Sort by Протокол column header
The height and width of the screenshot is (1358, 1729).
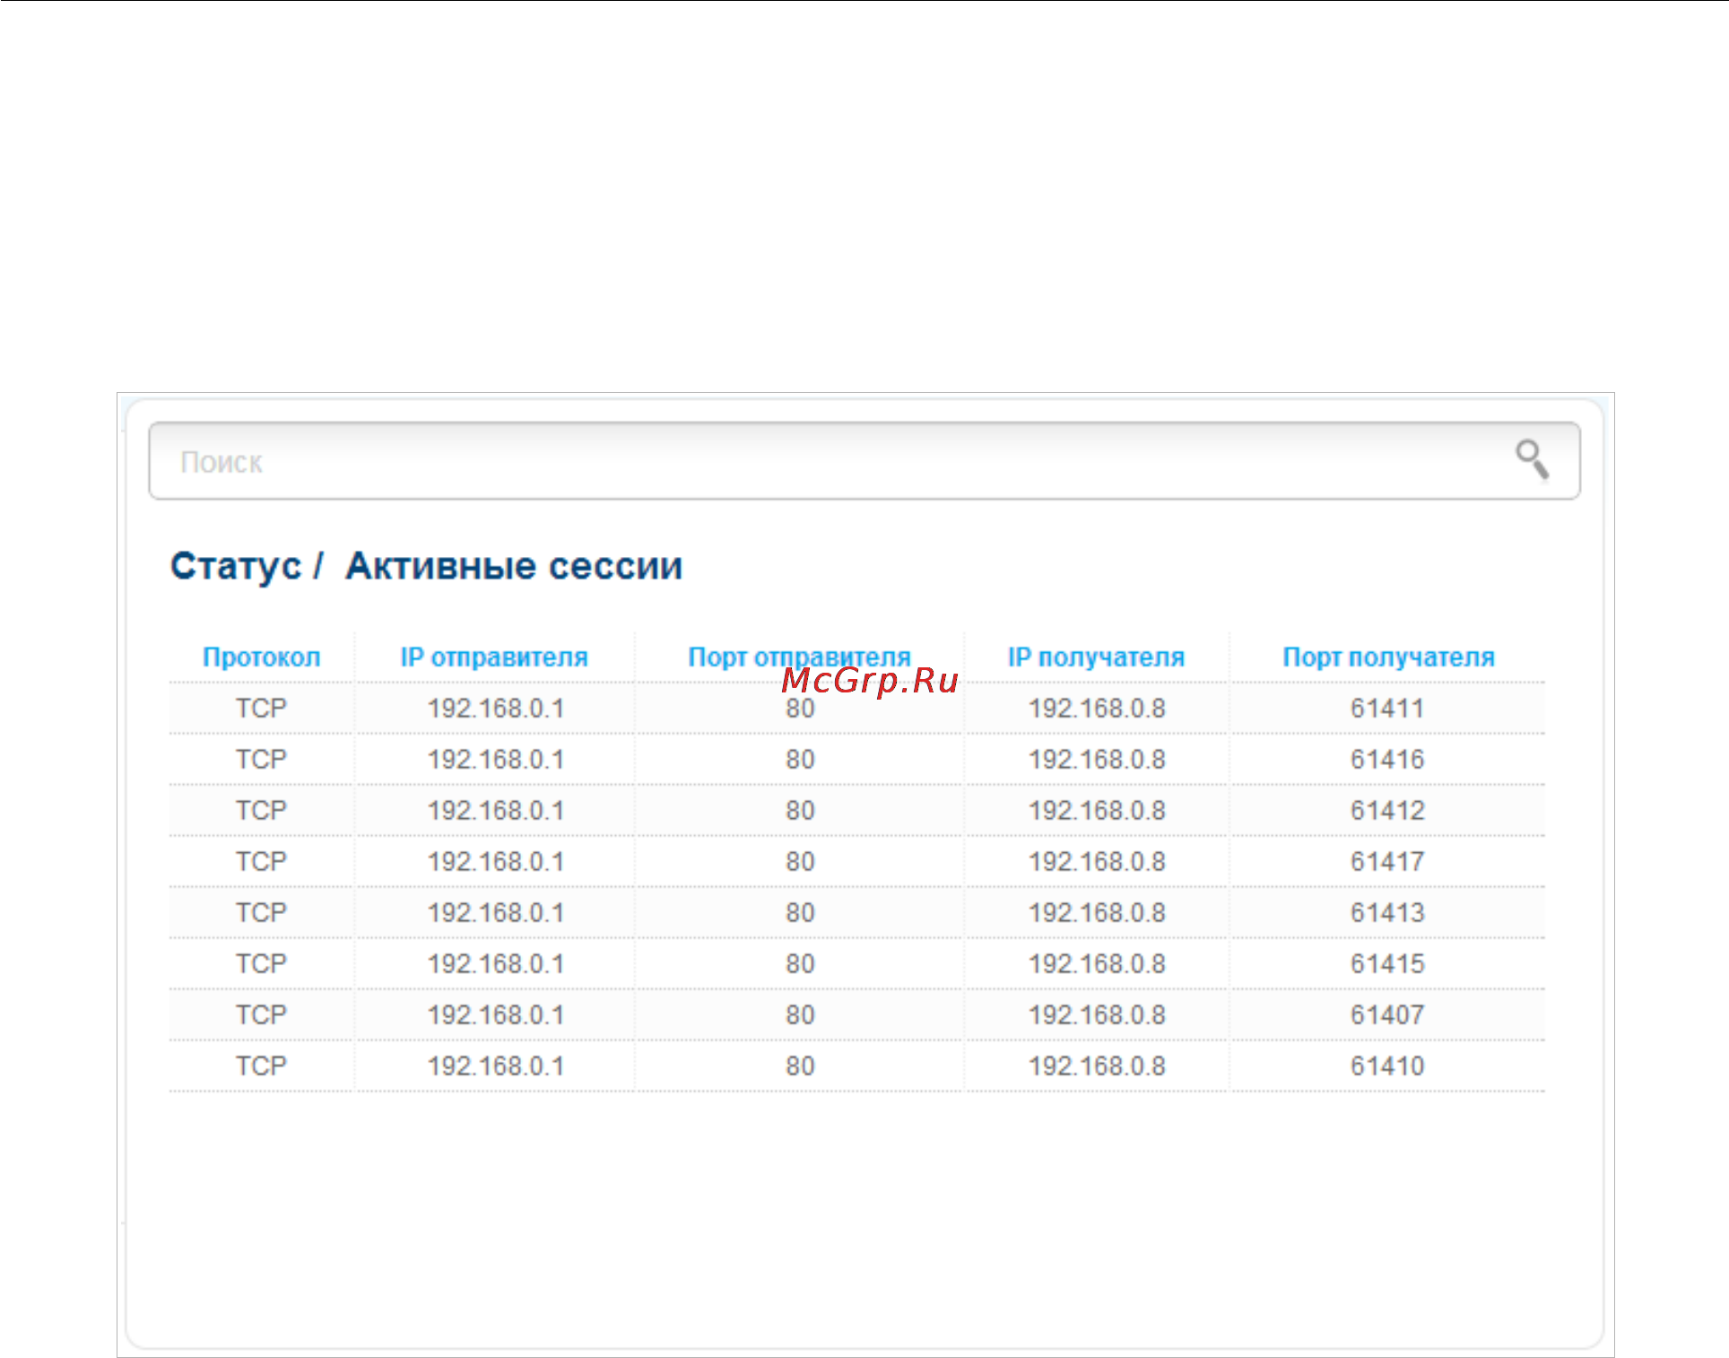coord(261,657)
